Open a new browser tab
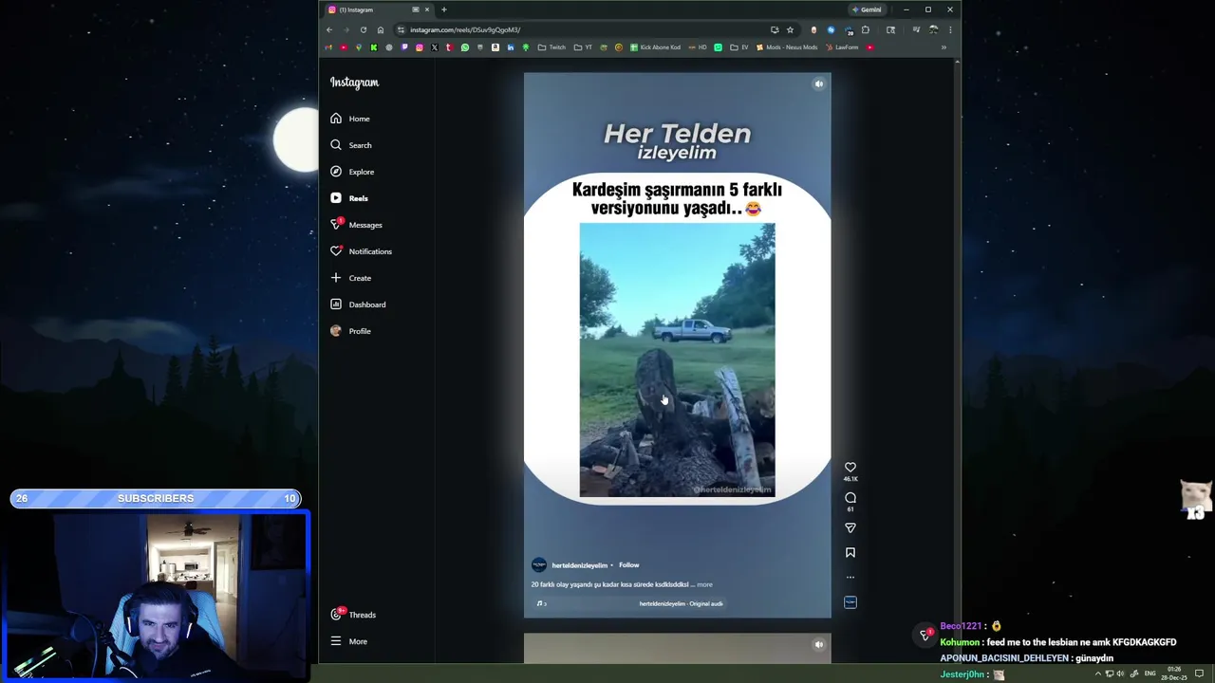The image size is (1215, 683). click(443, 9)
